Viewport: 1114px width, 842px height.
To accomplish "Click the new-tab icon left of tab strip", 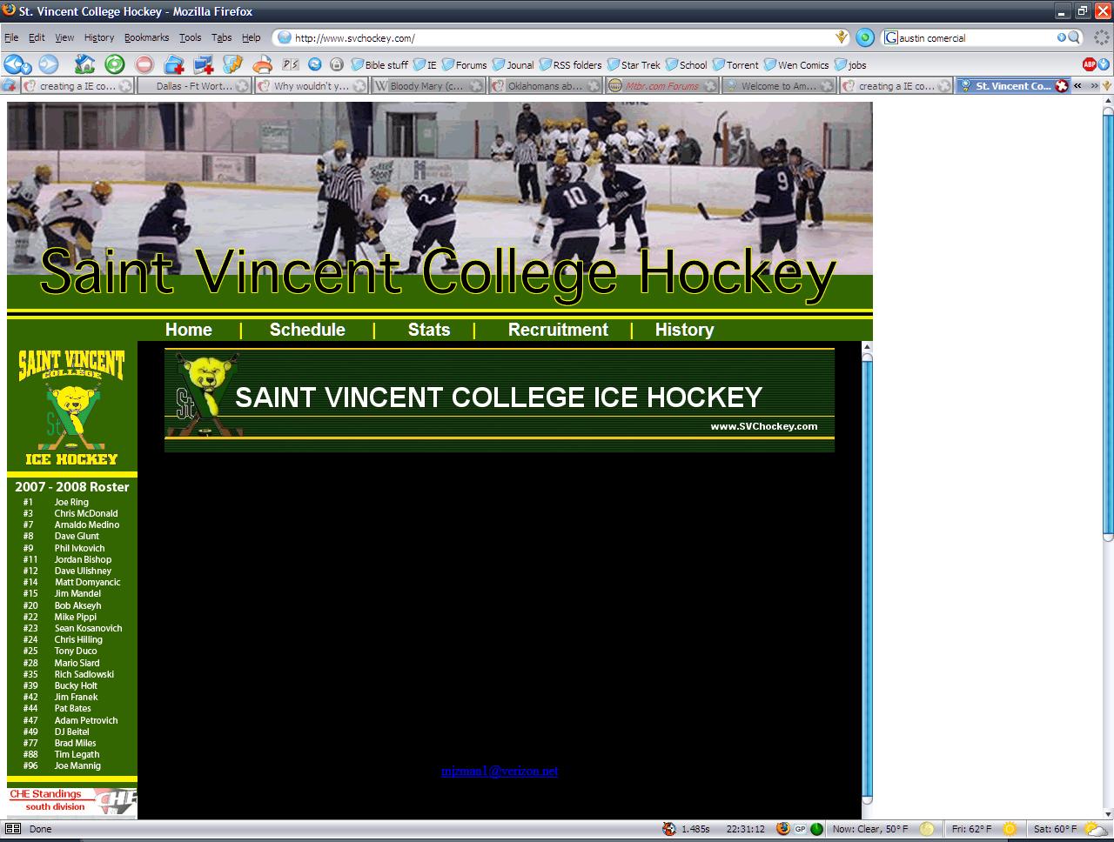I will (10, 85).
